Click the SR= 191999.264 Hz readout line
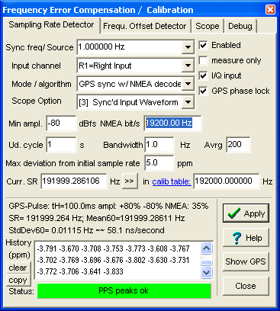The height and width of the screenshot is (311, 280). point(97,218)
